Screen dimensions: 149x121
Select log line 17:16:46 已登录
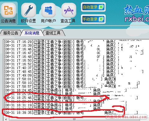74,49
